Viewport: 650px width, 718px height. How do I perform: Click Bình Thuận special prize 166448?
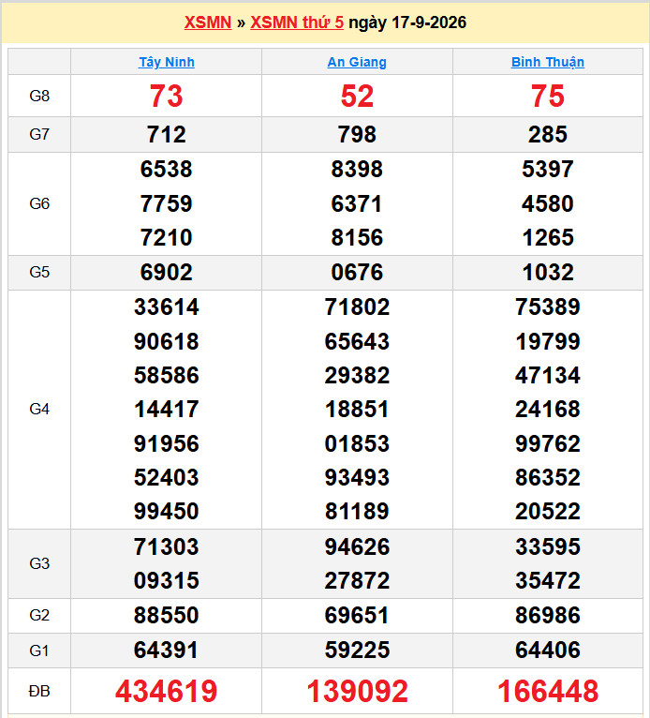point(548,691)
